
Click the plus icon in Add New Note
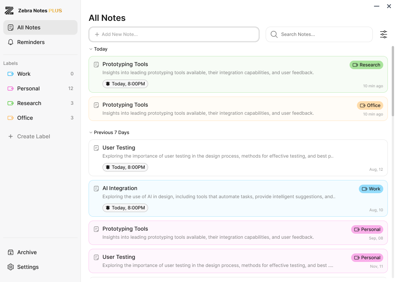point(97,34)
